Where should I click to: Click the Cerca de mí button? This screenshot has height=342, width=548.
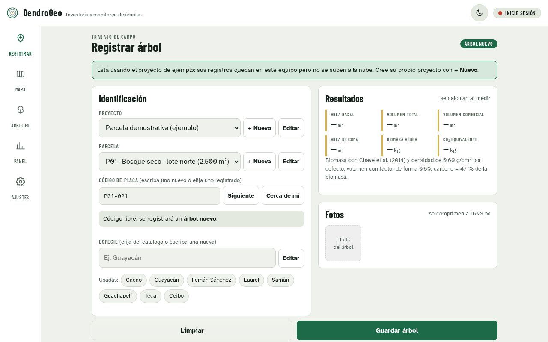(x=283, y=195)
